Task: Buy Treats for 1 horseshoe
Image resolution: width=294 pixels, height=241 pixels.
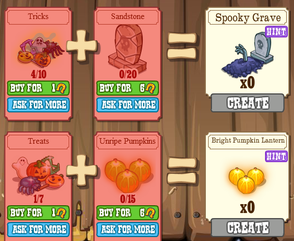Action: (x=38, y=212)
